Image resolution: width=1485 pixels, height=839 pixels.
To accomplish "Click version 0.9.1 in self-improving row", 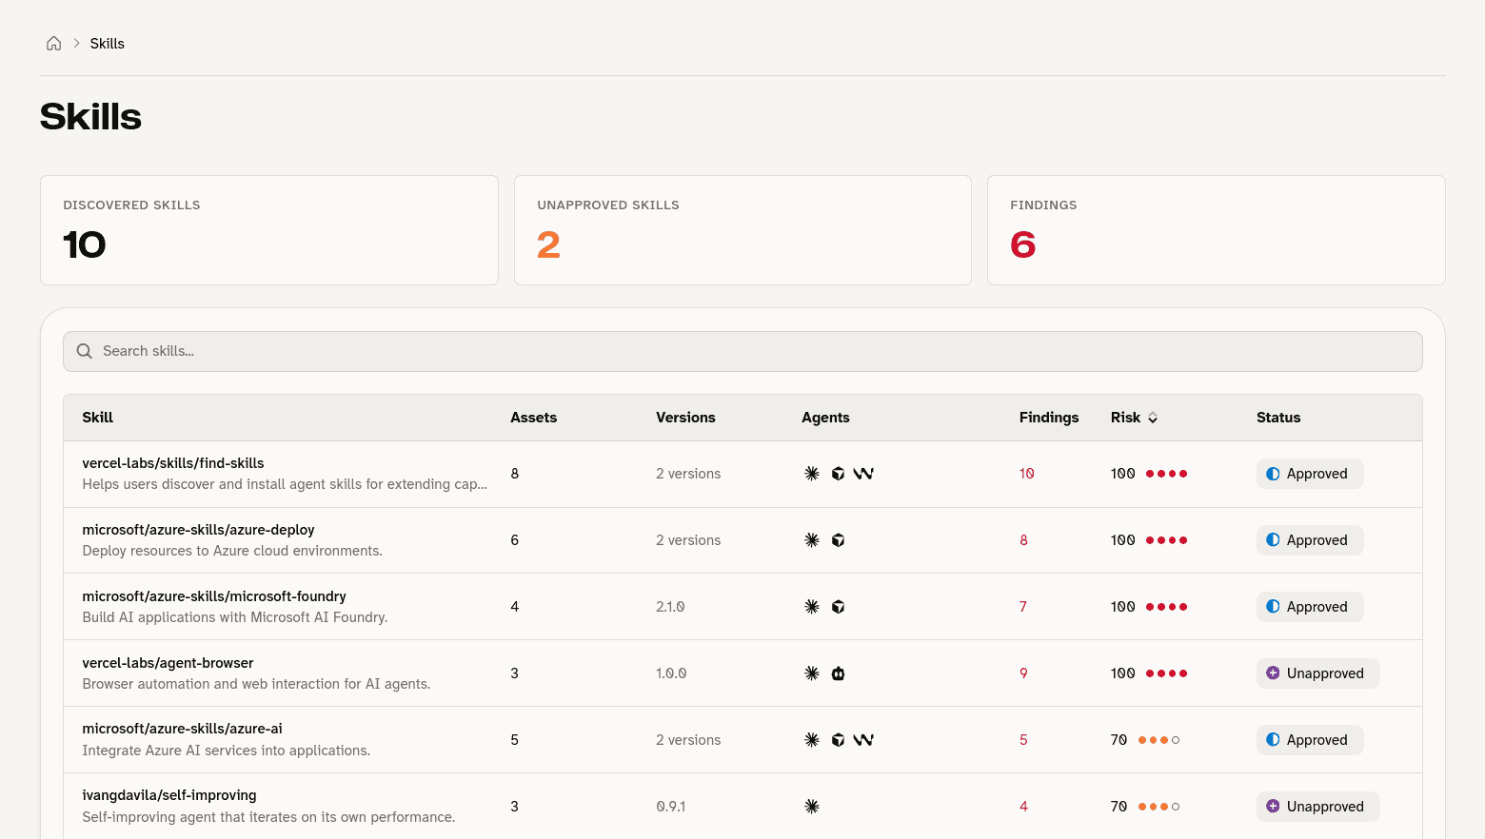I will click(x=671, y=807).
